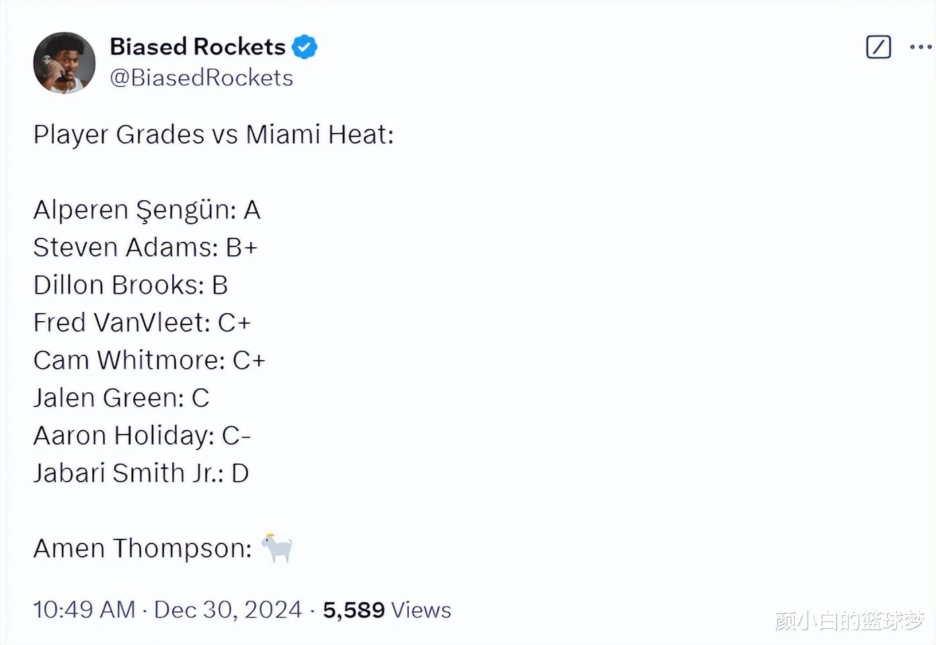Image resolution: width=936 pixels, height=645 pixels.
Task: Click the 10:49 AM timestamp
Action: [x=84, y=610]
